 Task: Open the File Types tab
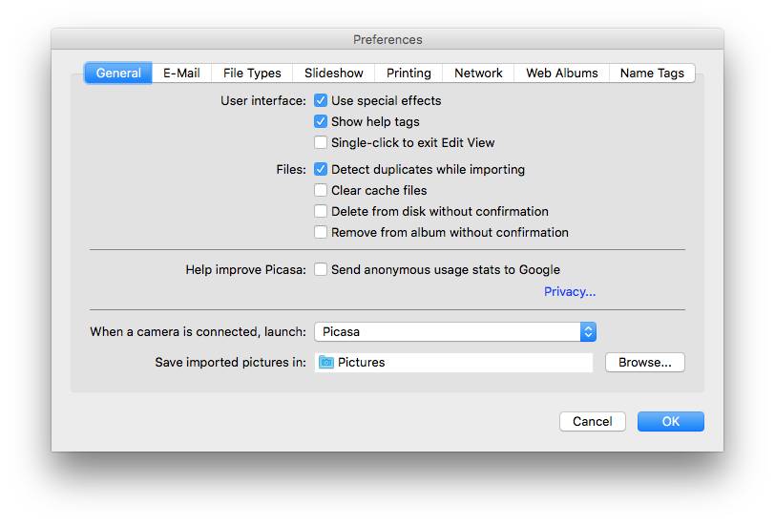(x=252, y=74)
